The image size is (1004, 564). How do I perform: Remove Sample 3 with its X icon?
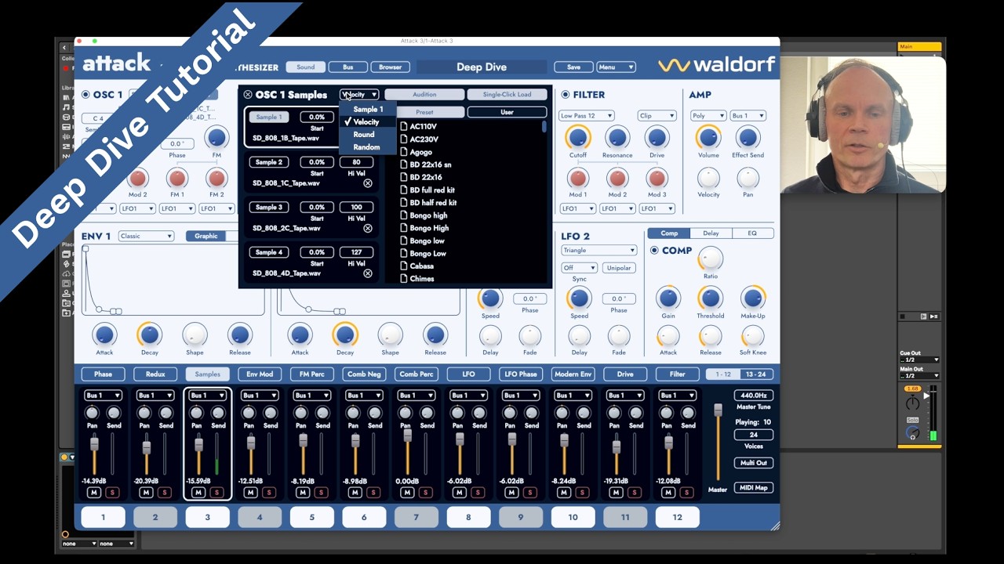point(368,229)
